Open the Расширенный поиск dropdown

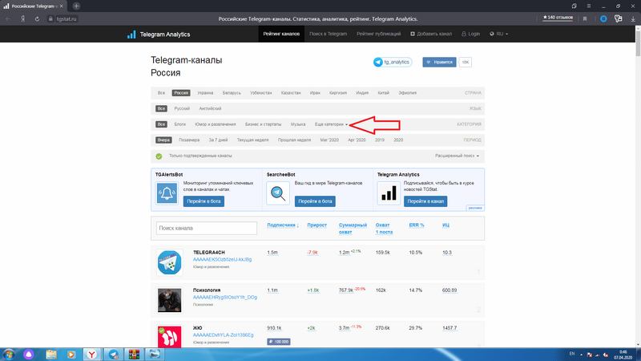click(x=457, y=156)
